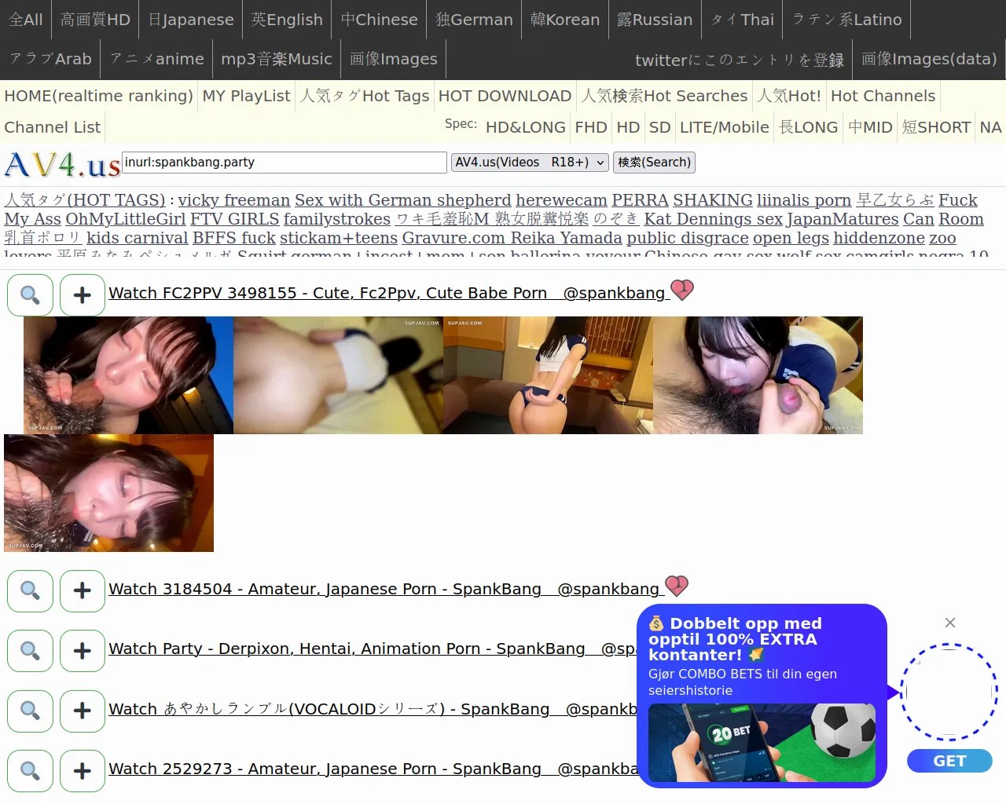Close the betting ad popup
Viewport: 1006px width, 804px height.
[950, 623]
